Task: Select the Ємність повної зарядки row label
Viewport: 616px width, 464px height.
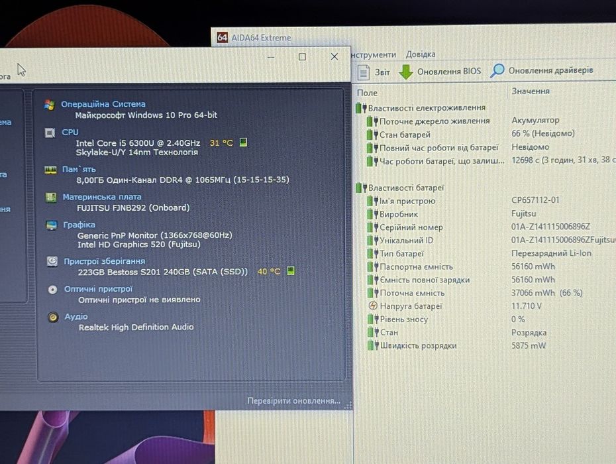Action: tap(425, 280)
